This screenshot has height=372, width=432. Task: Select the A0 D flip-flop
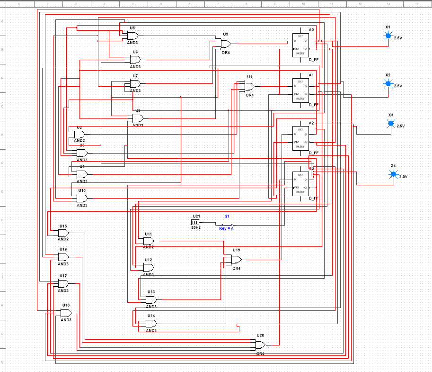(x=300, y=45)
